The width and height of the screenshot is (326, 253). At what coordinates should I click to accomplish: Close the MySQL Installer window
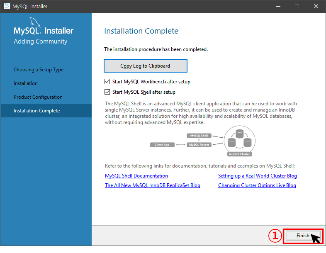coord(316,7)
